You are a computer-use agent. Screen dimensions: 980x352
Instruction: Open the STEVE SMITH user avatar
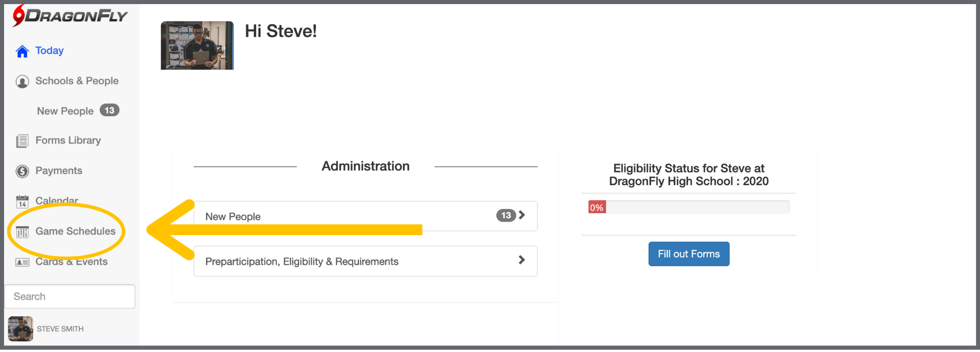[x=20, y=329]
